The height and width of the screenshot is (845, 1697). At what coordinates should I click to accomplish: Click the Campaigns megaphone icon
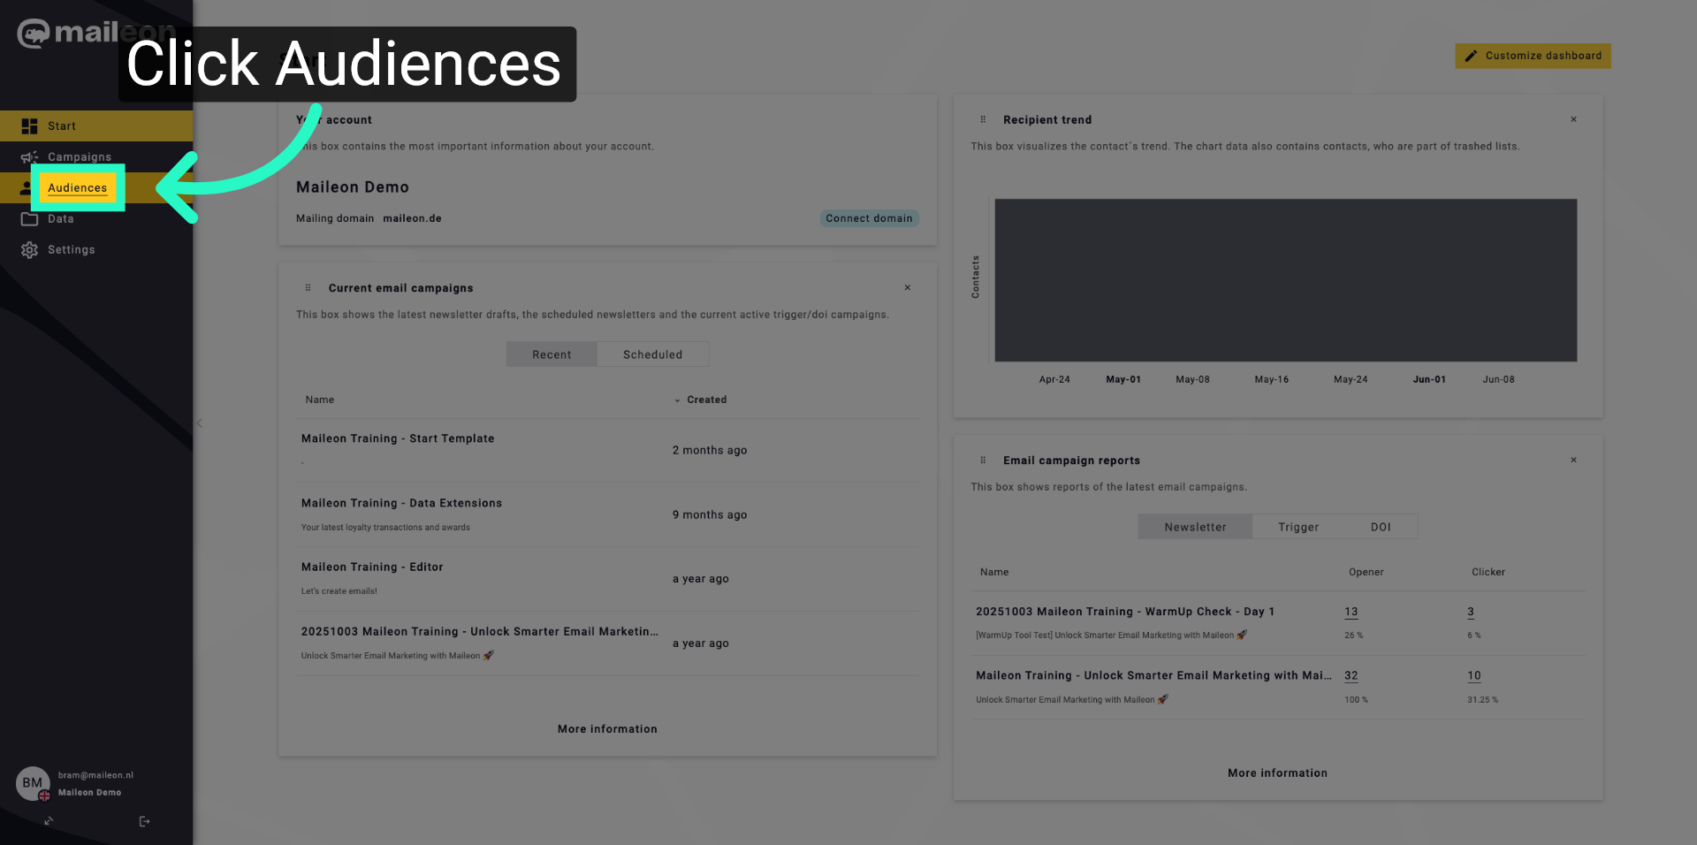[29, 157]
